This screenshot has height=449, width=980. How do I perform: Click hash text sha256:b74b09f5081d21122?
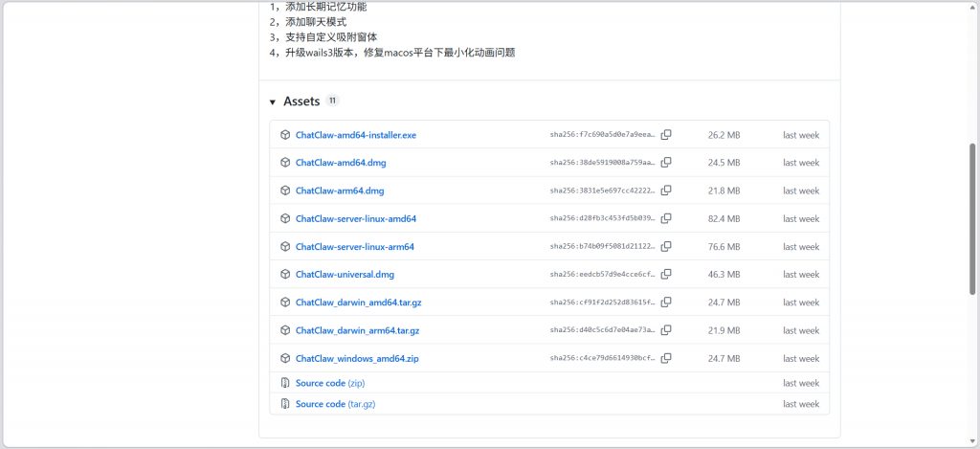coord(603,247)
